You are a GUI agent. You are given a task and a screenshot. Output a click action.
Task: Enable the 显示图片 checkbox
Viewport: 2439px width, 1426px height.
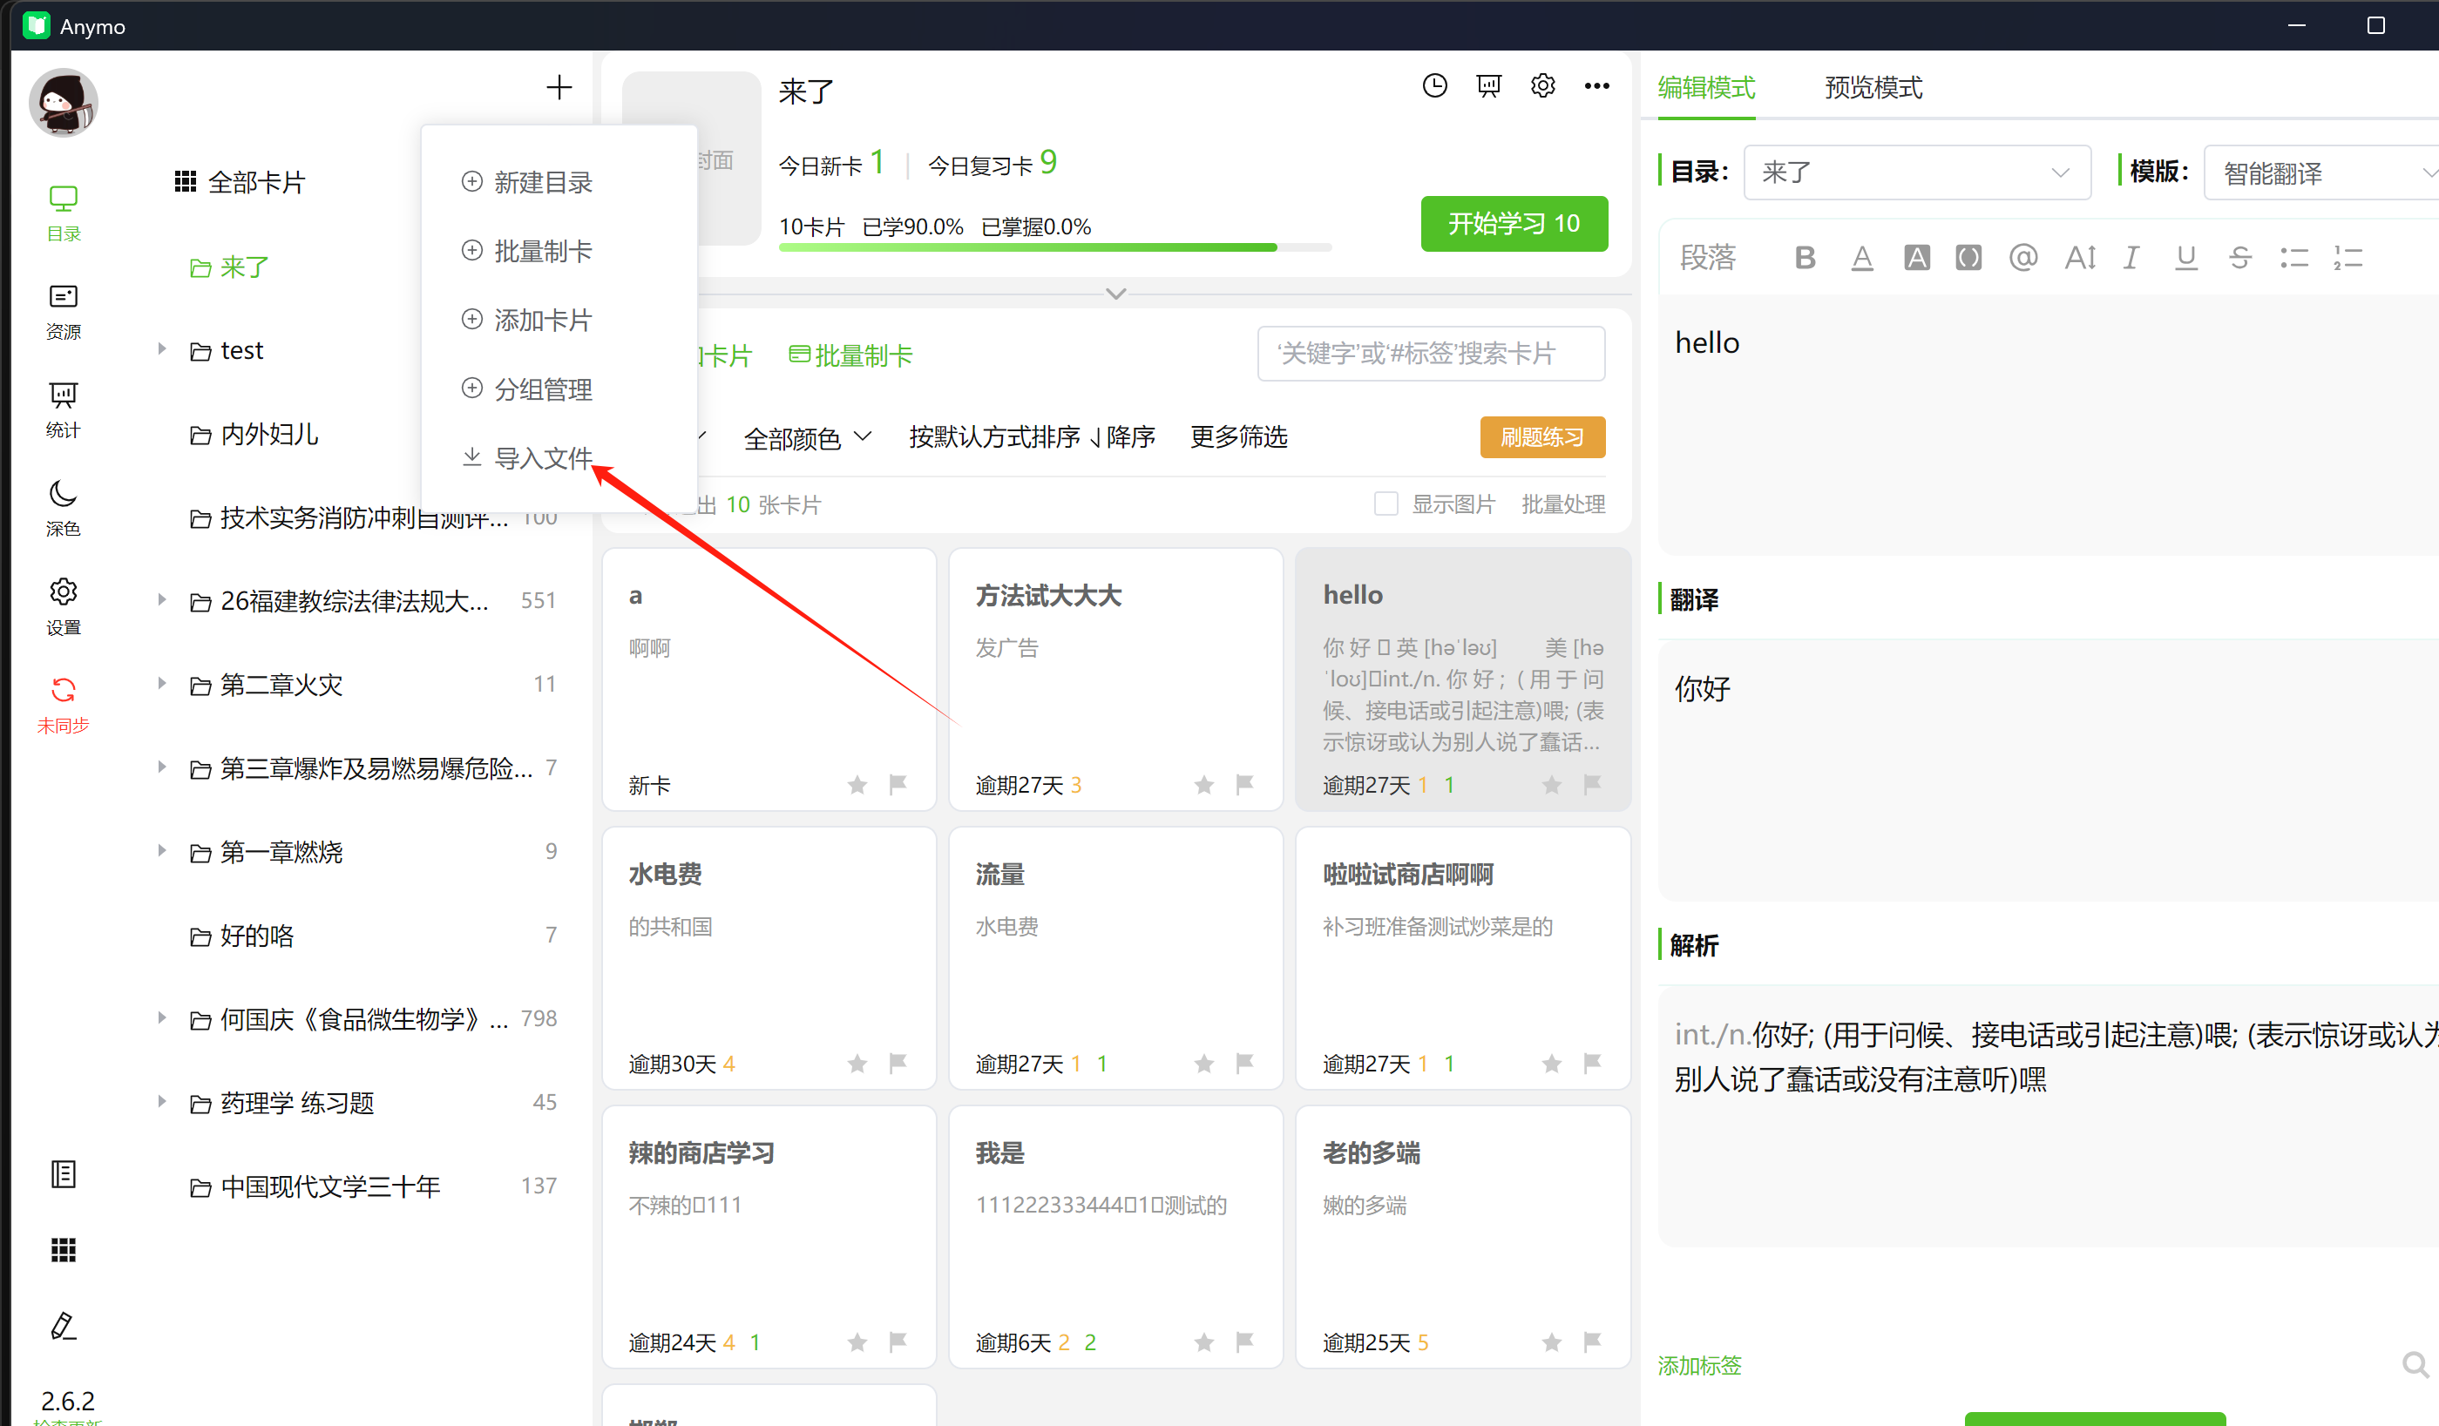point(1386,504)
